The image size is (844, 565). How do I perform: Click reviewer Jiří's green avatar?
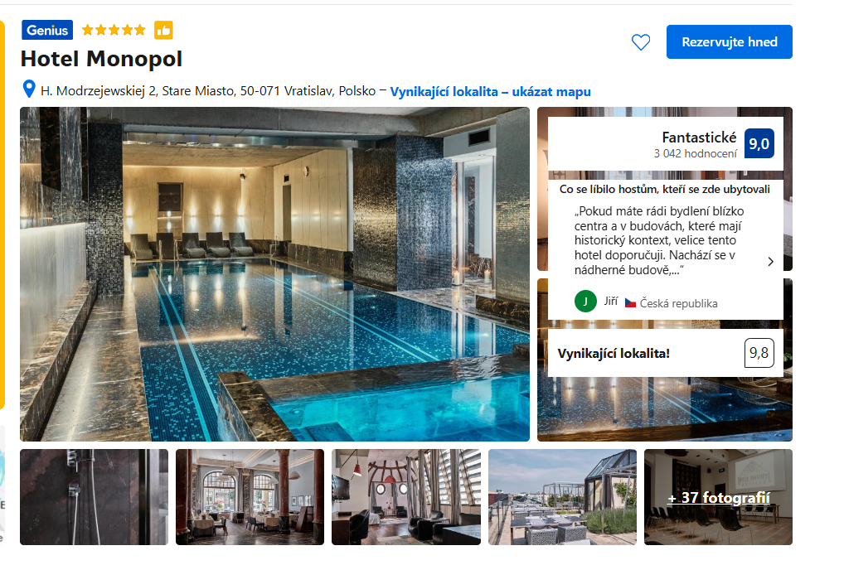coord(585,302)
